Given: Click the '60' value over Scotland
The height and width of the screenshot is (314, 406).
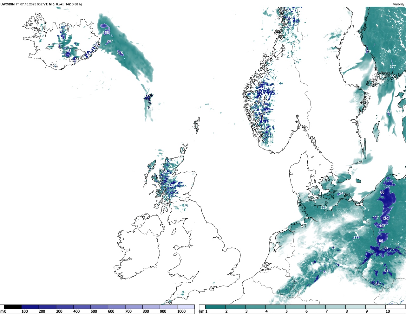Looking at the screenshot, I should (x=171, y=186).
